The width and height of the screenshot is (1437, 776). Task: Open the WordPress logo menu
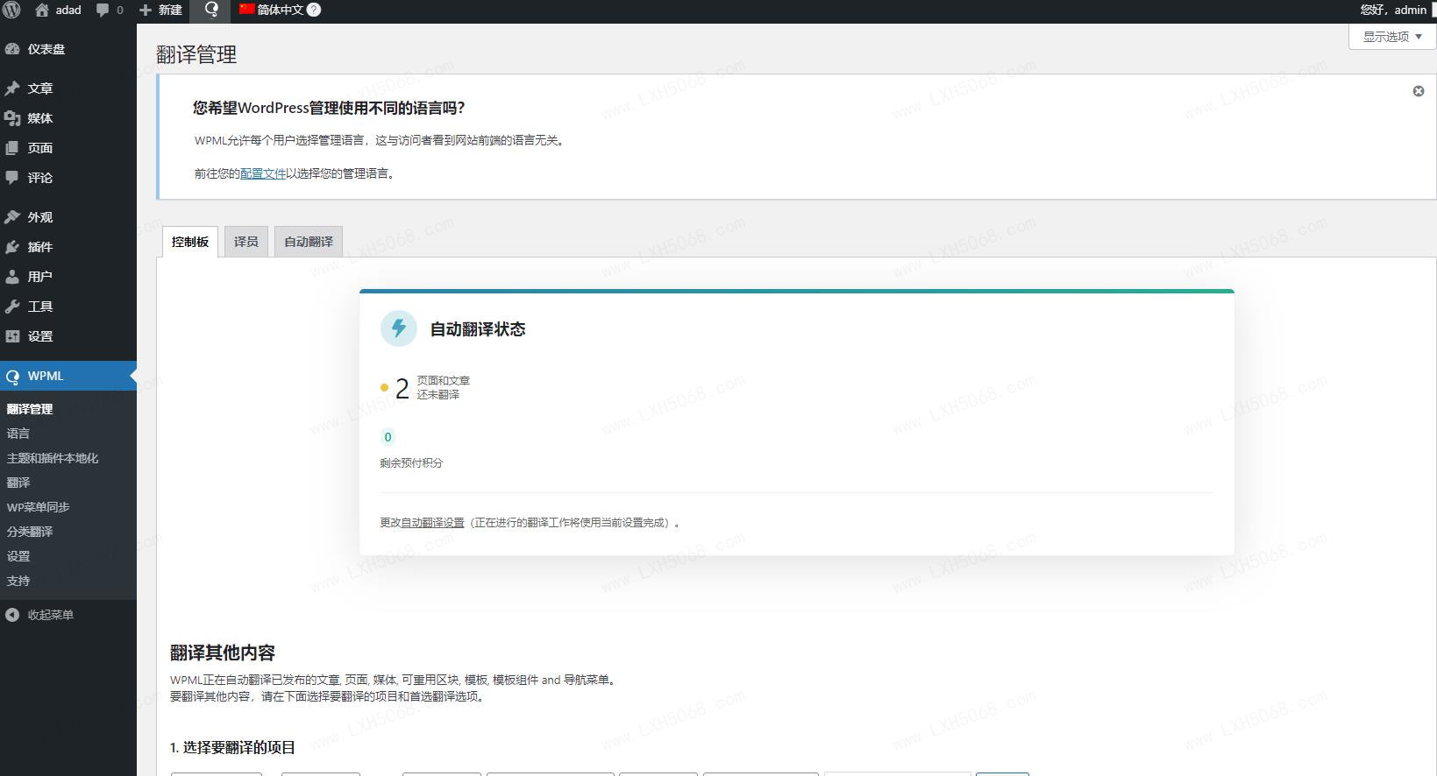coord(11,10)
